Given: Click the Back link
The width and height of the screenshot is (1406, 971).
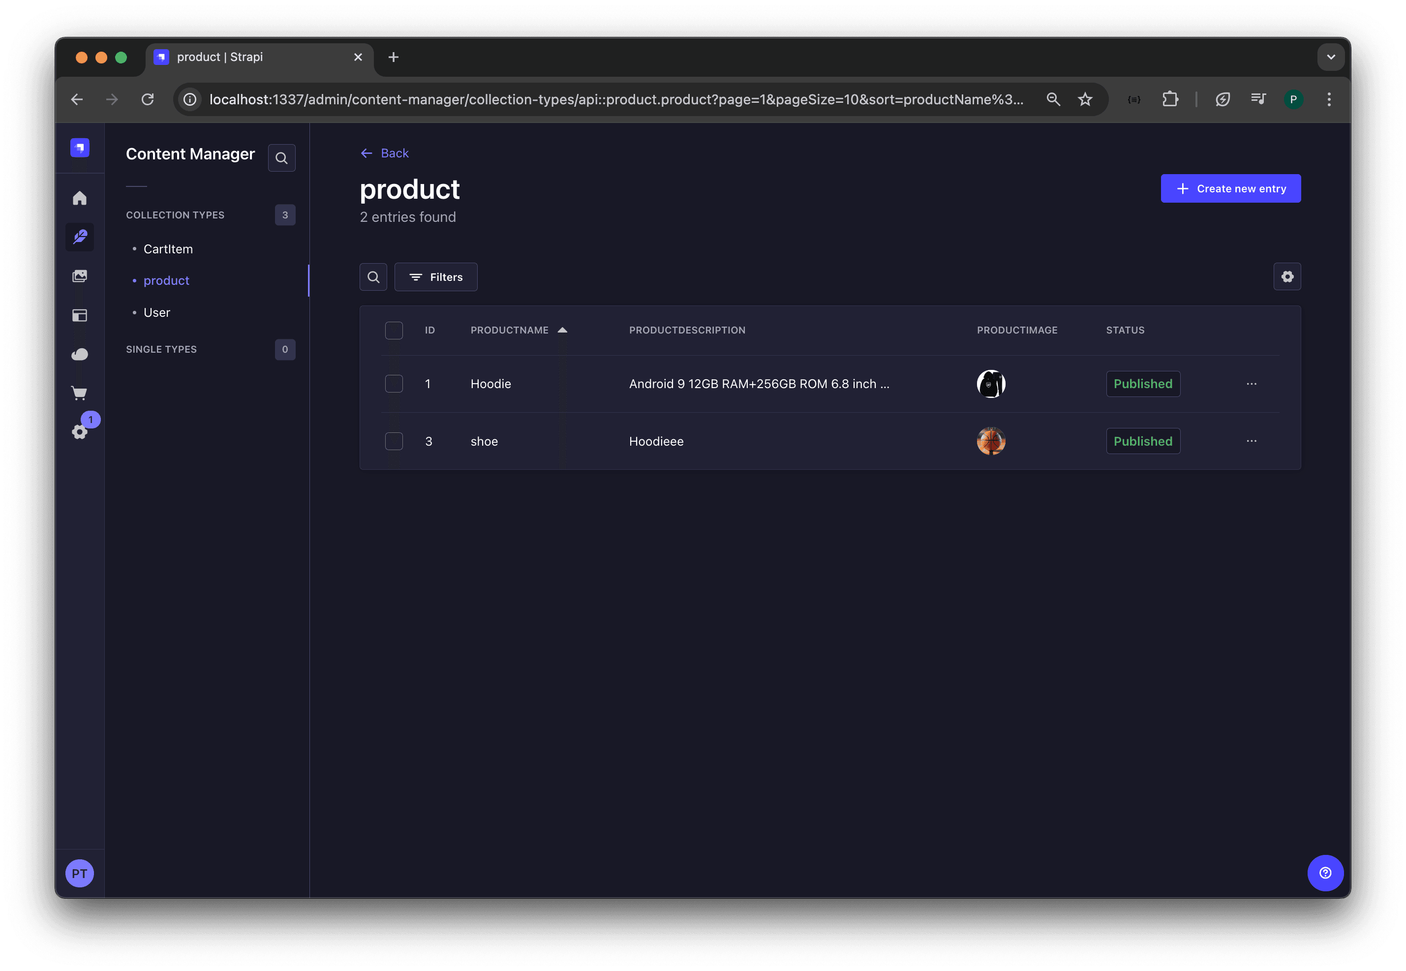Looking at the screenshot, I should [385, 153].
